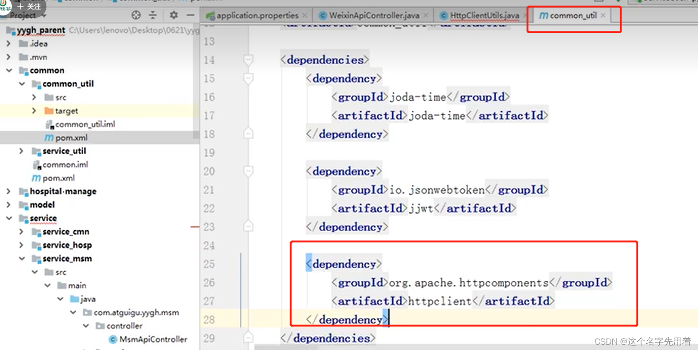Collapse the service module
This screenshot has width=698, height=350.
[9, 218]
